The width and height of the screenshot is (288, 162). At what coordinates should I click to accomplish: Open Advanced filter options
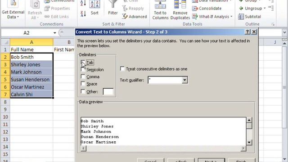135,17
